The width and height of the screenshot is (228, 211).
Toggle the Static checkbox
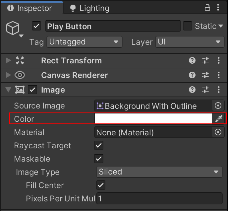[x=188, y=26]
